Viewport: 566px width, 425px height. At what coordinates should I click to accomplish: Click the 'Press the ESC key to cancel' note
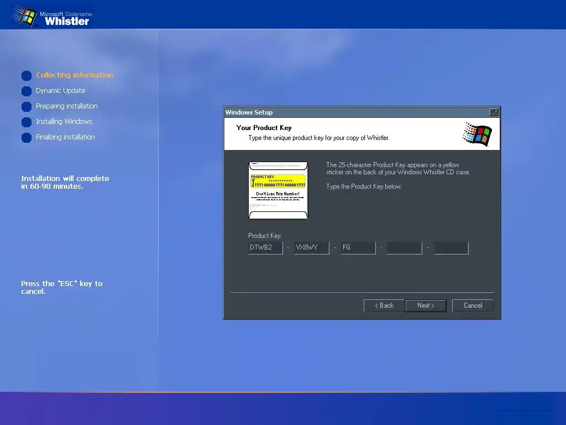[x=62, y=287]
